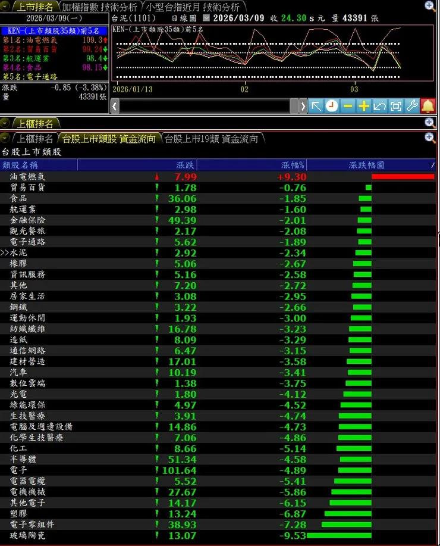Magnify the top chart panel
This screenshot has height=546, width=440.
click(x=430, y=6)
